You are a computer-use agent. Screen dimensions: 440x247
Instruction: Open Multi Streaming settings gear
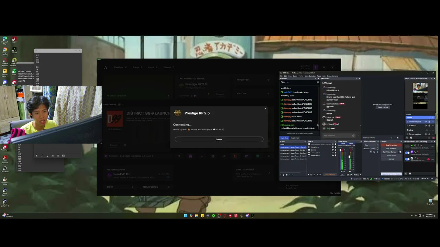pyautogui.click(x=410, y=174)
